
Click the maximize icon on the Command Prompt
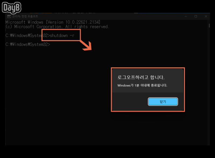[x=195, y=16]
